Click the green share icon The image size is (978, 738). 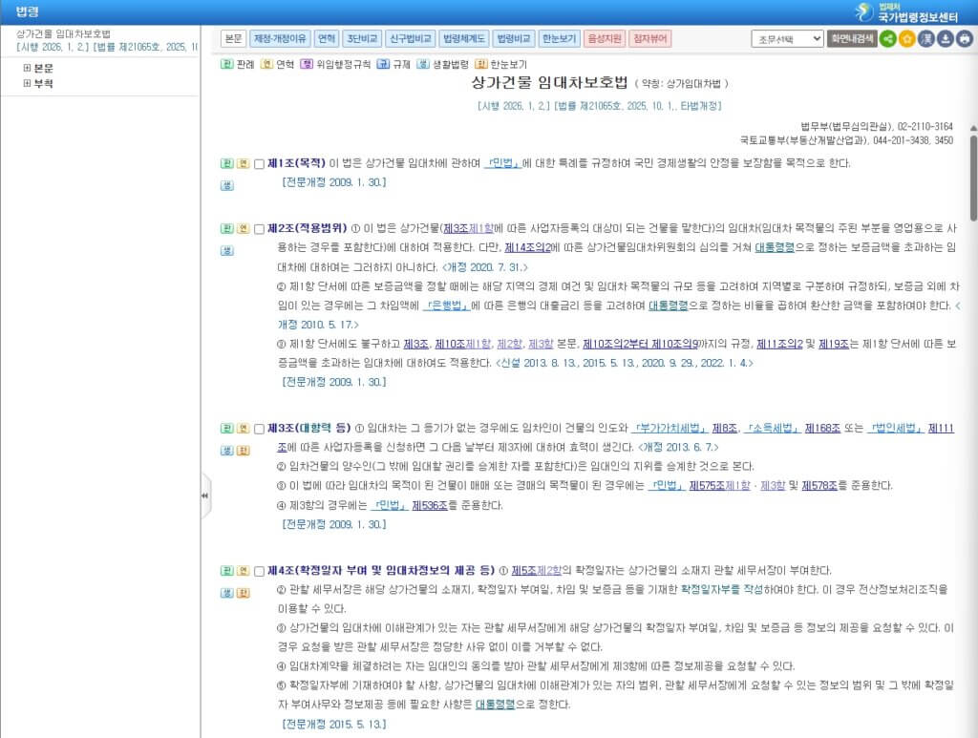pyautogui.click(x=888, y=39)
